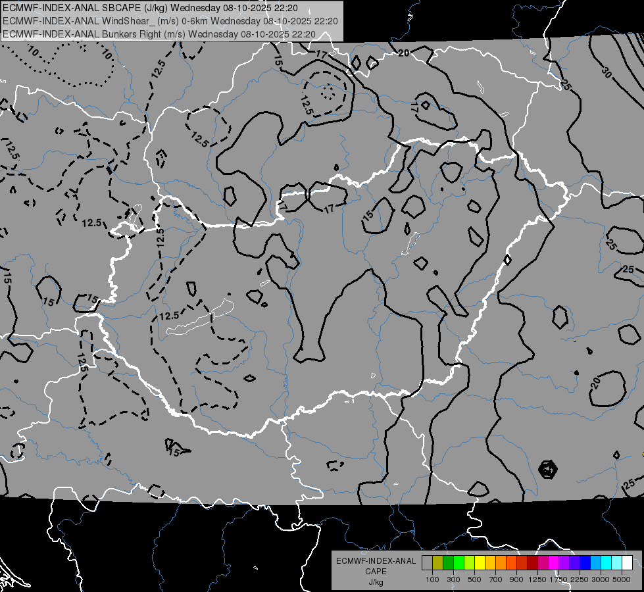This screenshot has width=644, height=592.
Task: Click the 5000 label on CAPE scale
Action: click(x=622, y=580)
